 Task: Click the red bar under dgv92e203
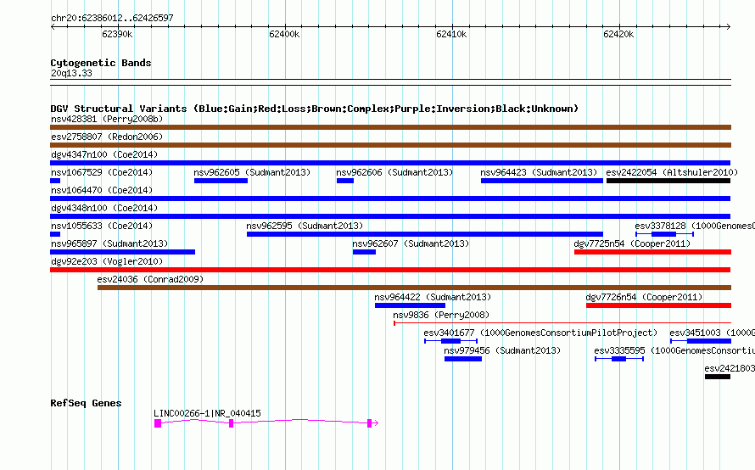[390, 270]
